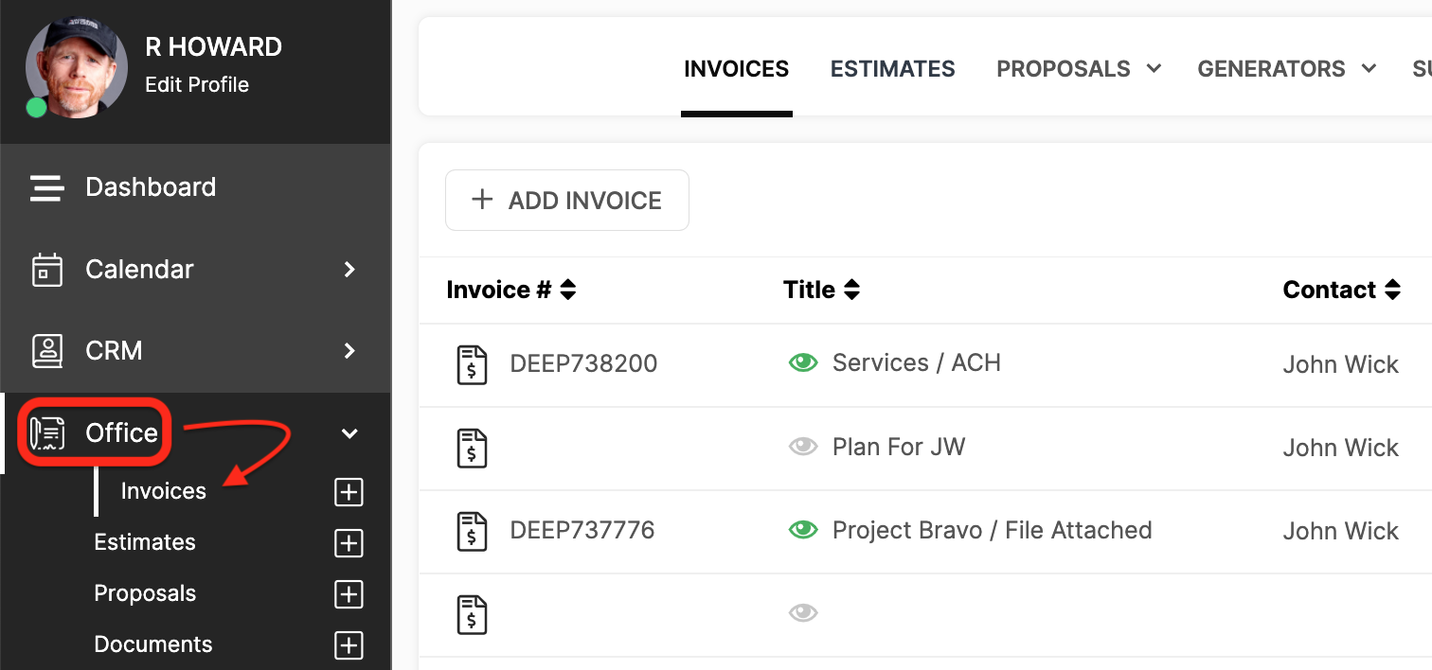Screen dimensions: 1432x670
Task: Open Project Bravo / File Attached title
Action: [x=993, y=530]
